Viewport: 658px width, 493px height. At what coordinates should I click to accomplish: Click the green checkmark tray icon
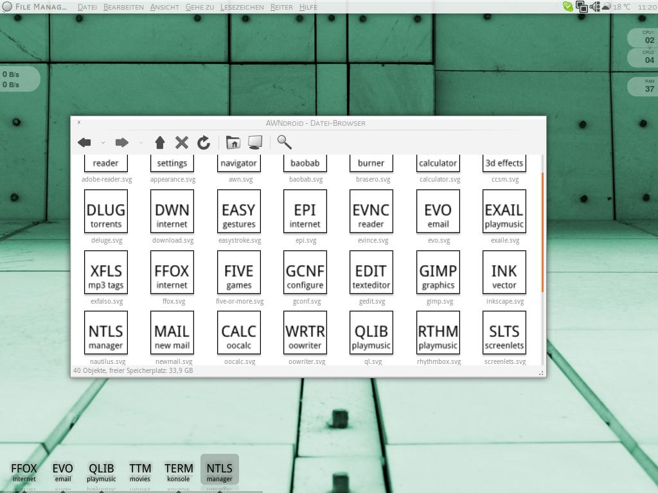click(568, 6)
